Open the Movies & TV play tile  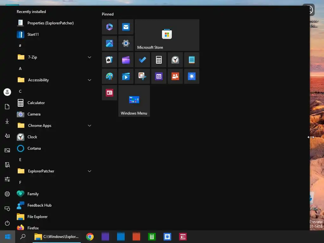pos(126,77)
